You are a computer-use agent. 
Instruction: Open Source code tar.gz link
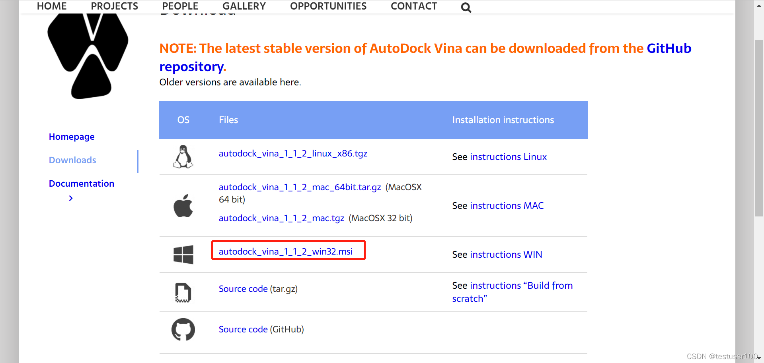point(243,289)
